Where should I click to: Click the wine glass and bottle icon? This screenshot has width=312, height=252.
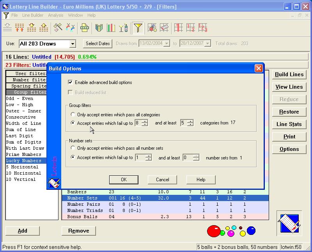tap(123, 28)
